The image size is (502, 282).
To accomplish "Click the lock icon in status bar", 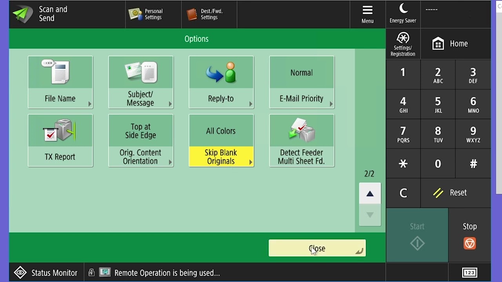I will [91, 273].
